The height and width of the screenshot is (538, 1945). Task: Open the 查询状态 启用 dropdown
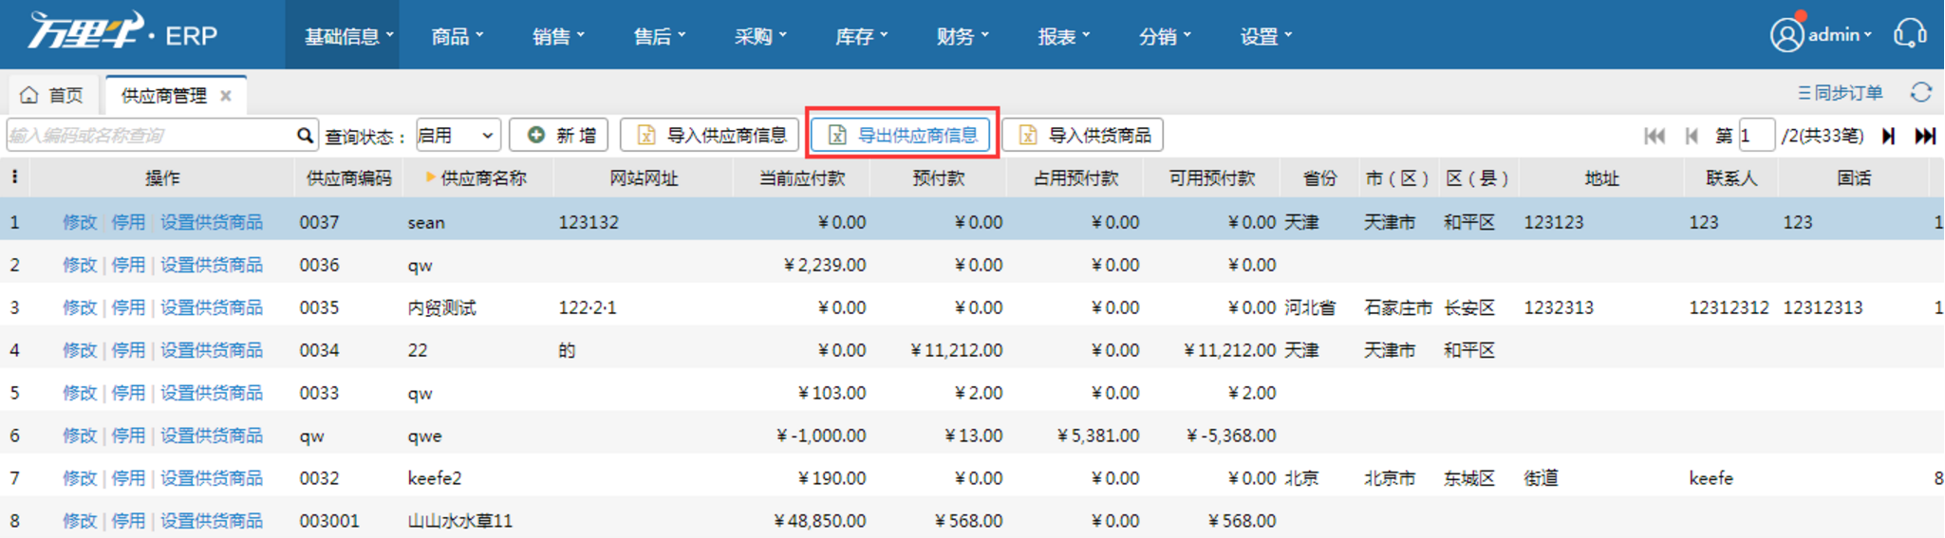pyautogui.click(x=458, y=136)
